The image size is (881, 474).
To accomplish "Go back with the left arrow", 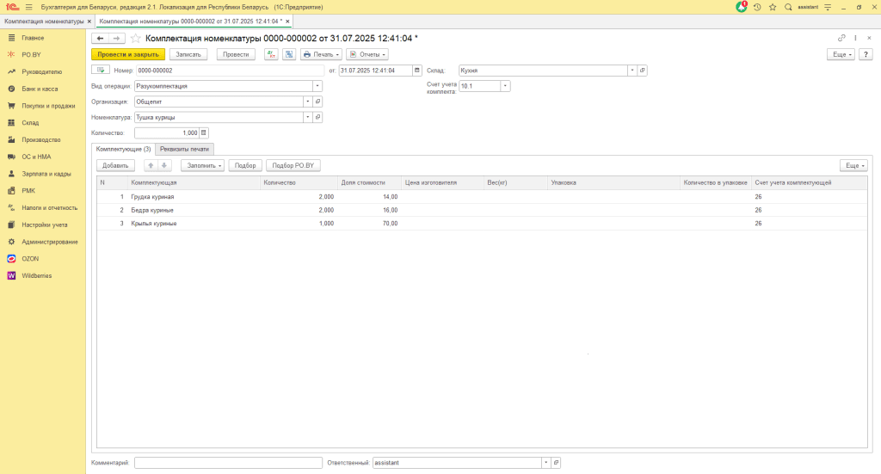I will 100,38.
